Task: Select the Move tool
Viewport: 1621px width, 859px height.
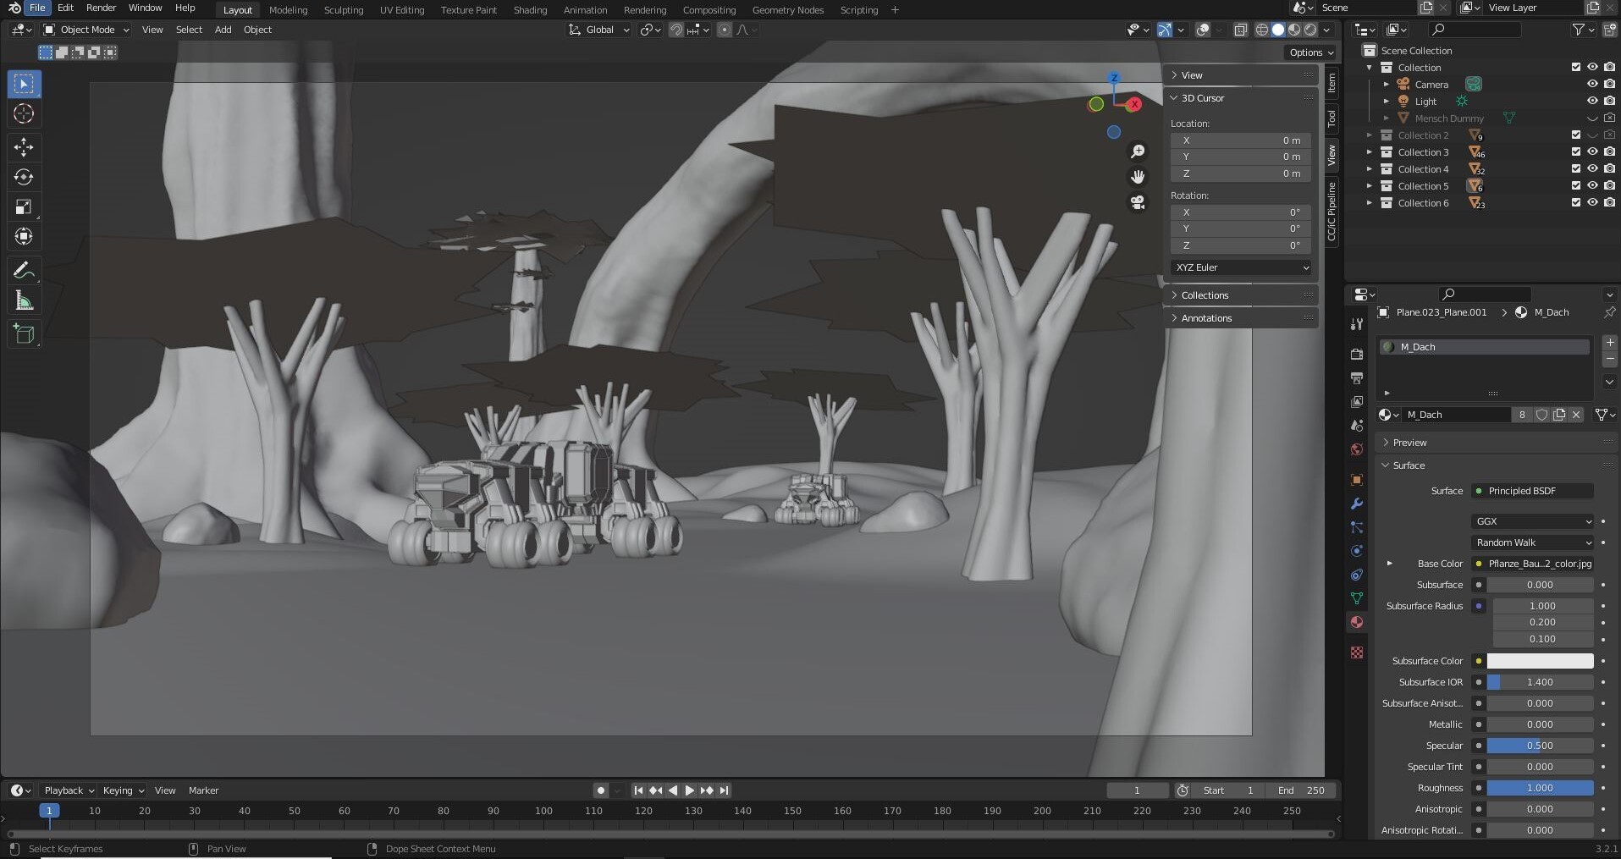Action: point(24,147)
